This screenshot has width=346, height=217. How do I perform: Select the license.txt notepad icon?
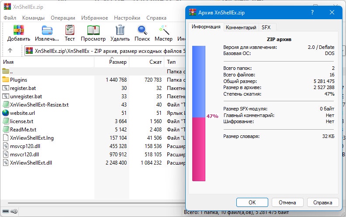click(x=6, y=121)
